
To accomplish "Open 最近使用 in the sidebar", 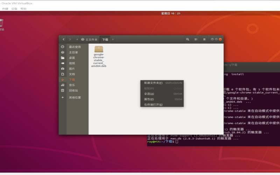I will click(73, 47).
